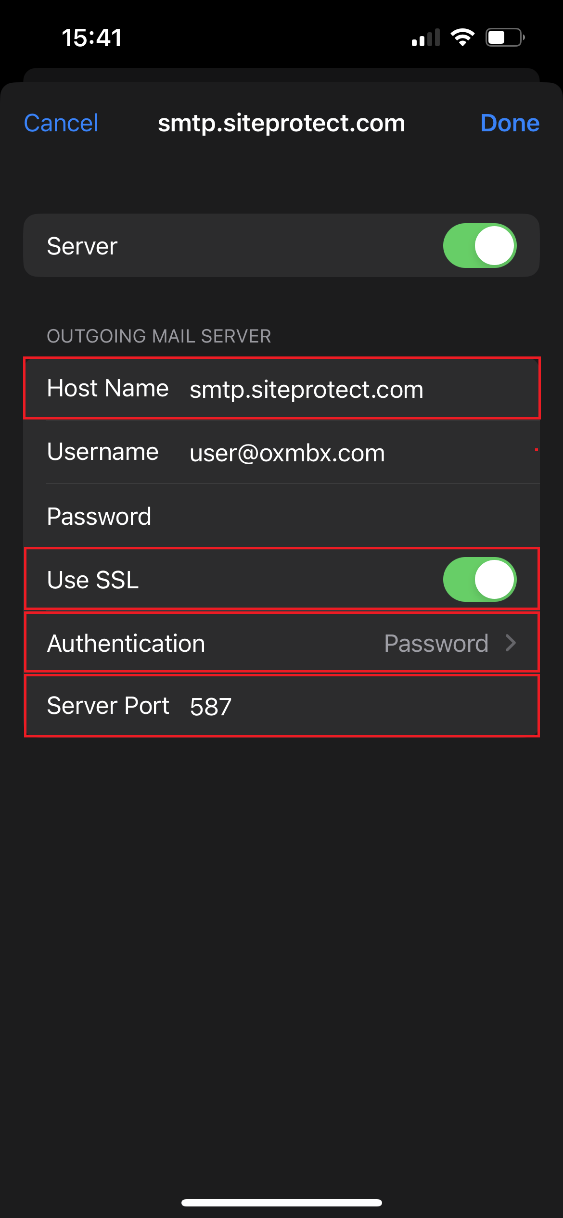The width and height of the screenshot is (563, 1218).
Task: Tap the Cancel button
Action: click(61, 123)
